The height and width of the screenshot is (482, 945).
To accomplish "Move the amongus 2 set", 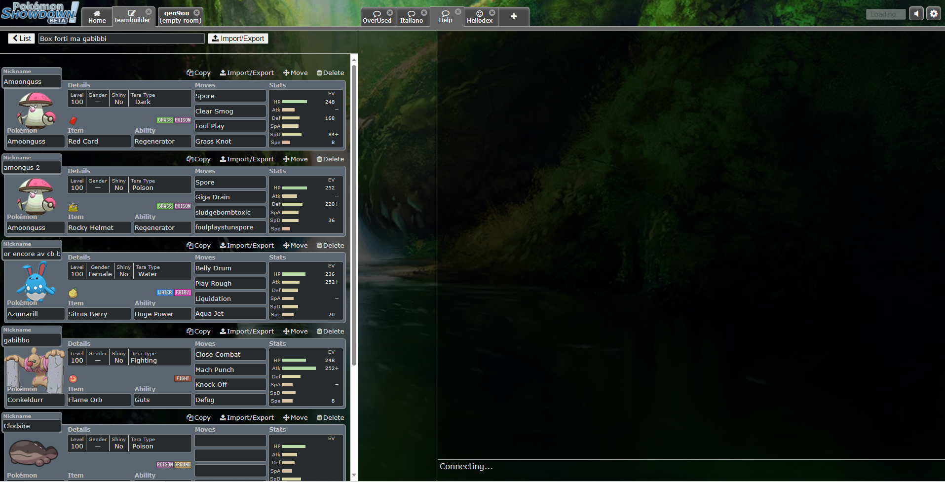I will (x=296, y=159).
